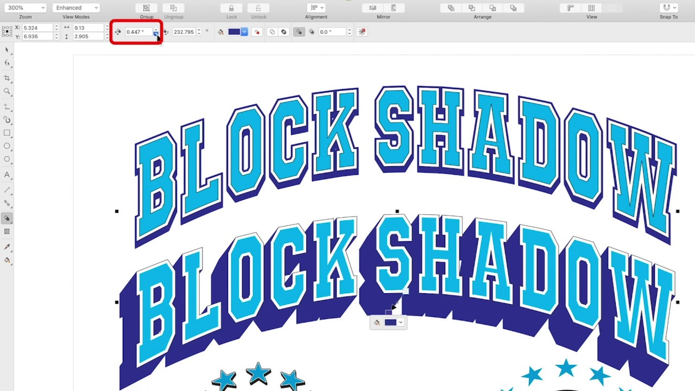This screenshot has width=695, height=391.
Task: Click the Group objects button
Action: click(146, 8)
